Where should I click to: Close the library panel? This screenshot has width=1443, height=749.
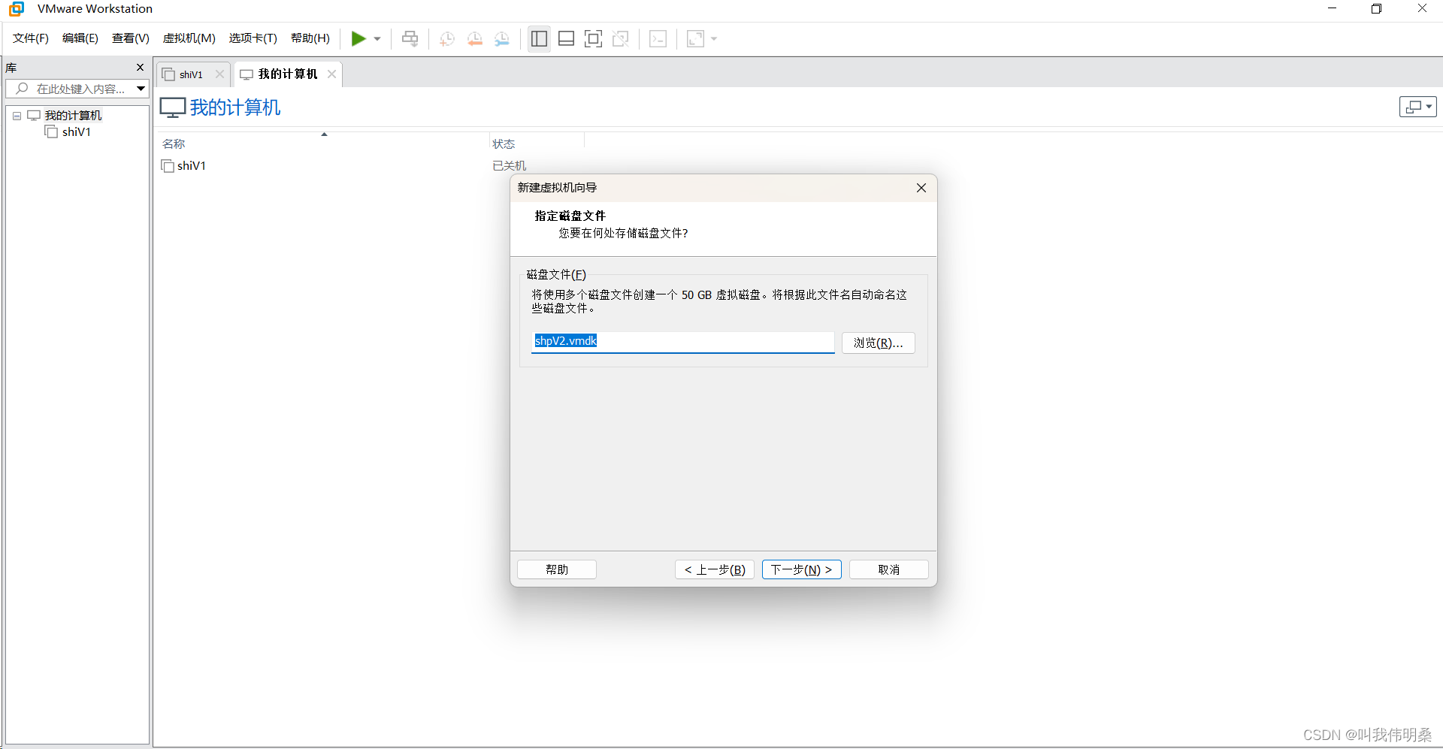point(140,68)
